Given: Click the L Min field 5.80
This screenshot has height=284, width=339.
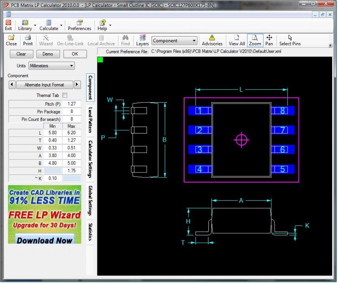Looking at the screenshot, I should tap(53, 133).
